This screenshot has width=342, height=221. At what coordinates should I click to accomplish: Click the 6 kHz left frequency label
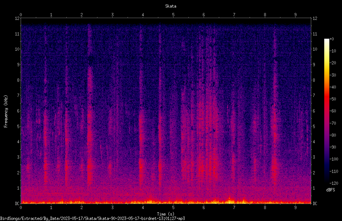click(x=18, y=111)
